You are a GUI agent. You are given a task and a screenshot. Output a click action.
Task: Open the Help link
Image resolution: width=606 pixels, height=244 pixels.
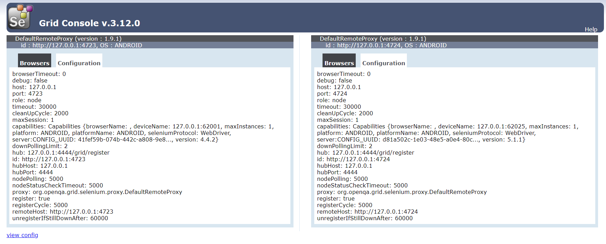pyautogui.click(x=590, y=29)
